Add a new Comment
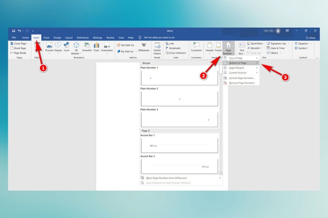 [x=196, y=47]
